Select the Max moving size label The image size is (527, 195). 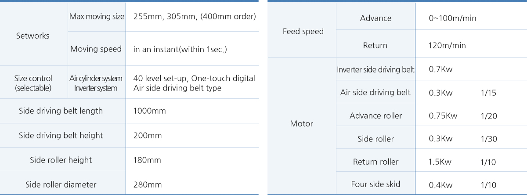[97, 17]
